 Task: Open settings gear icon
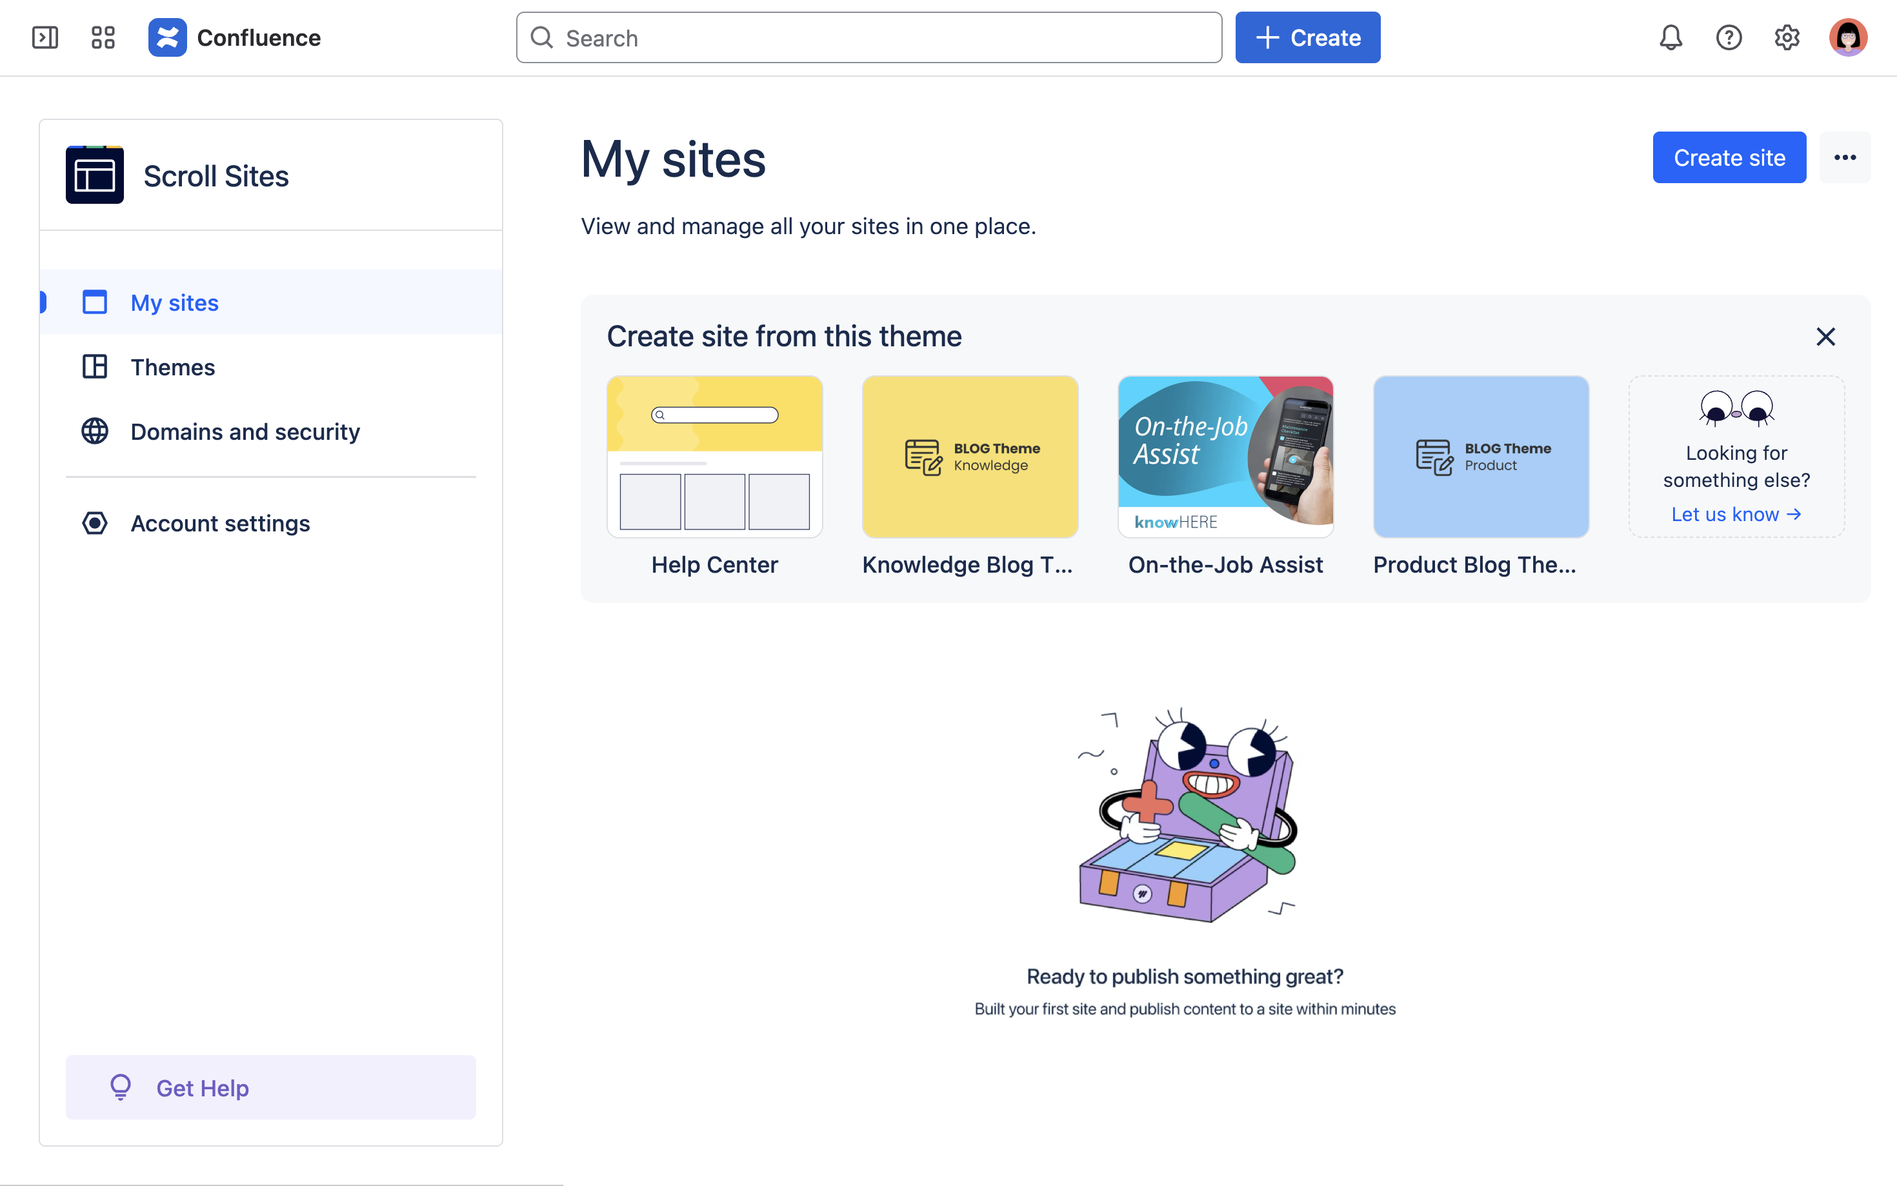(x=1787, y=37)
